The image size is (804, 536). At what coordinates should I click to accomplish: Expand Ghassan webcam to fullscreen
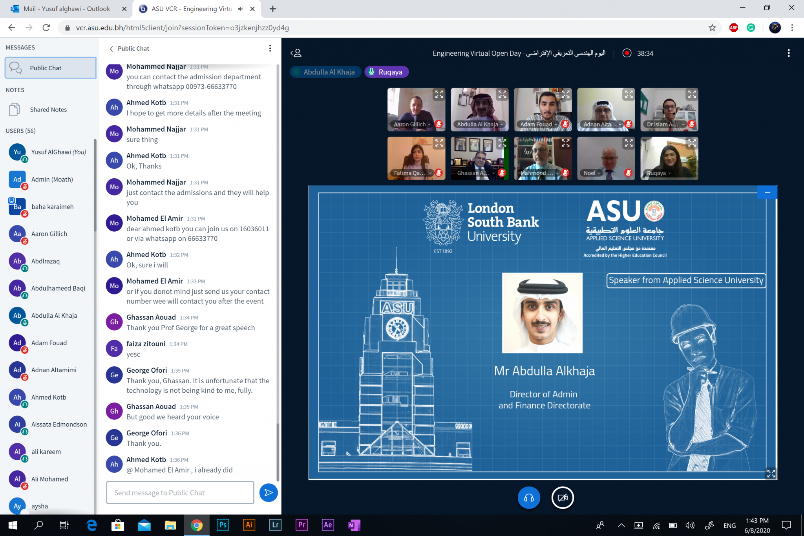tap(502, 143)
